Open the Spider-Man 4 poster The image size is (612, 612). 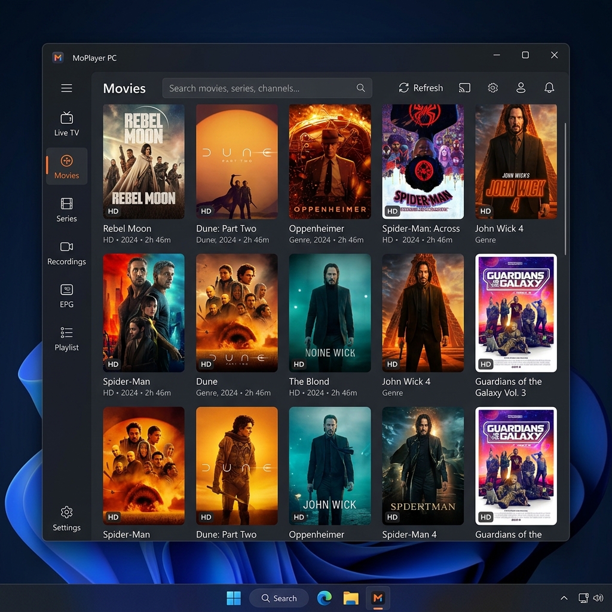click(423, 466)
